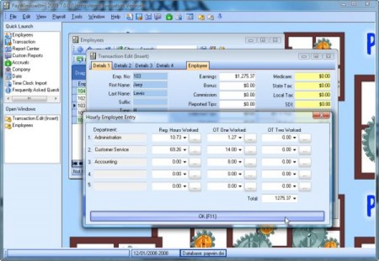Click the Reported Tips field
This screenshot has height=261, width=379.
click(x=238, y=104)
